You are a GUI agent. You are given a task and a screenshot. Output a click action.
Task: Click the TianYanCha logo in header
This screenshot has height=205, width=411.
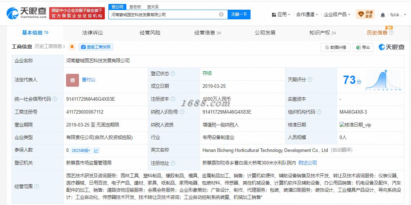(x=27, y=13)
